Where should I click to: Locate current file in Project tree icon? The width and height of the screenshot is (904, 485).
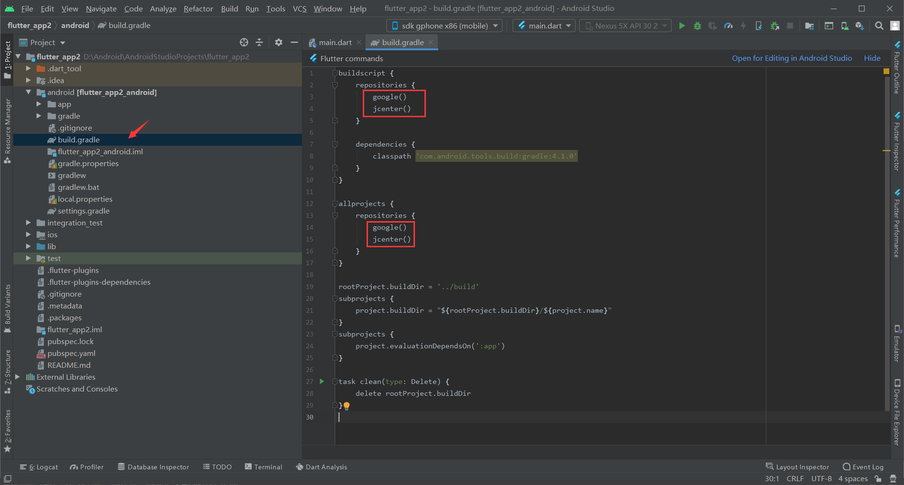[244, 42]
